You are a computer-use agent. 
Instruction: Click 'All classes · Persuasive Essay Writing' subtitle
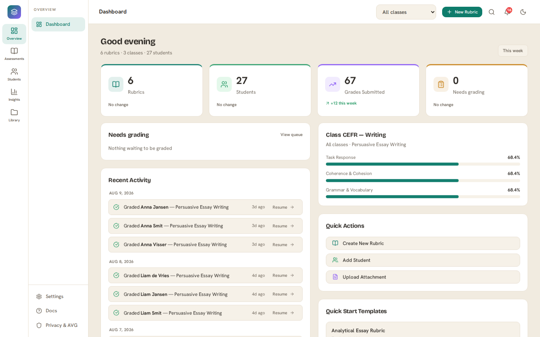point(366,145)
